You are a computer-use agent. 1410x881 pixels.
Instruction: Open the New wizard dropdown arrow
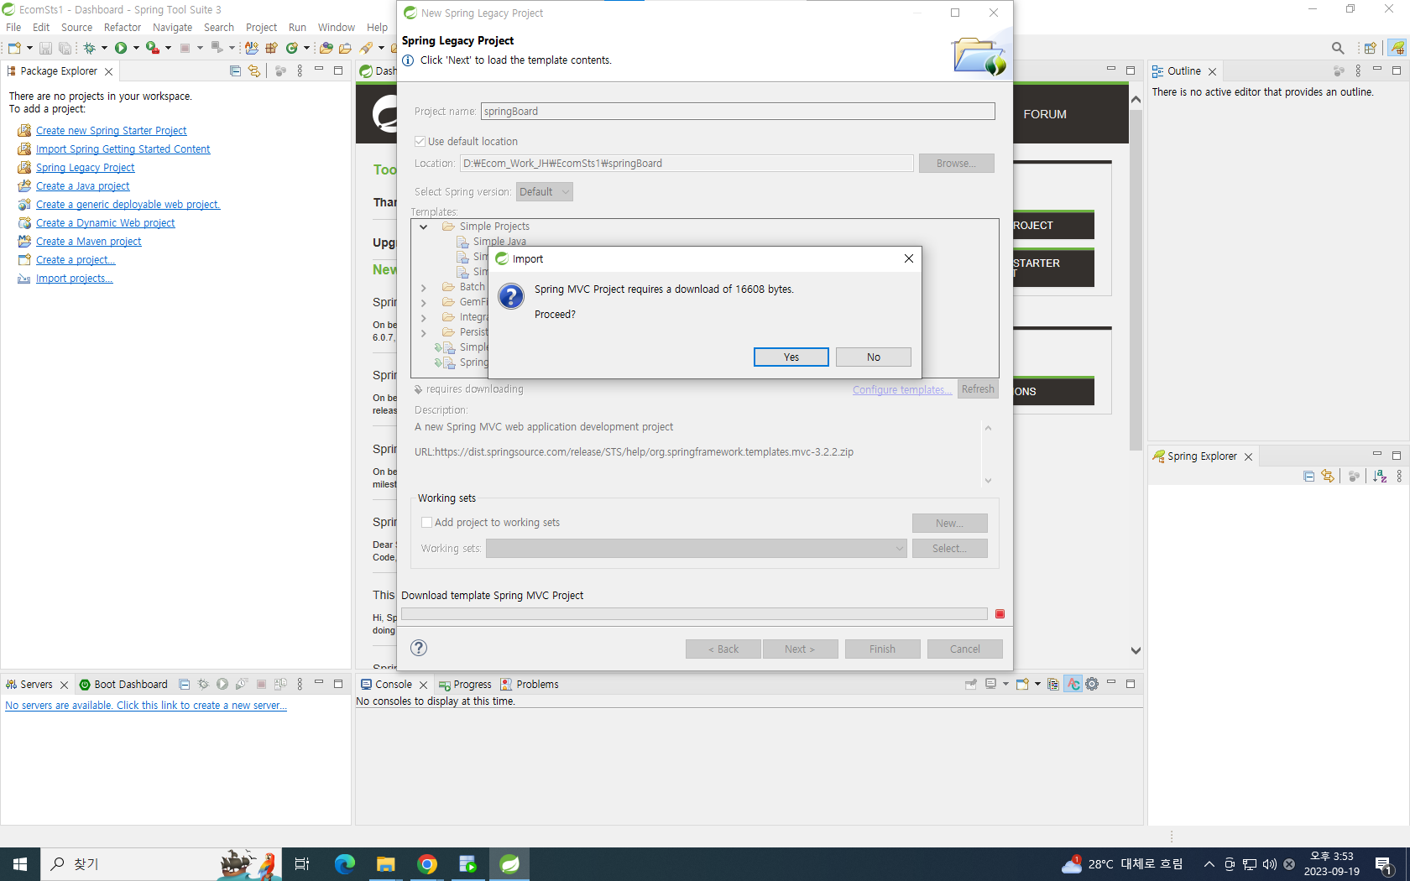(x=29, y=48)
